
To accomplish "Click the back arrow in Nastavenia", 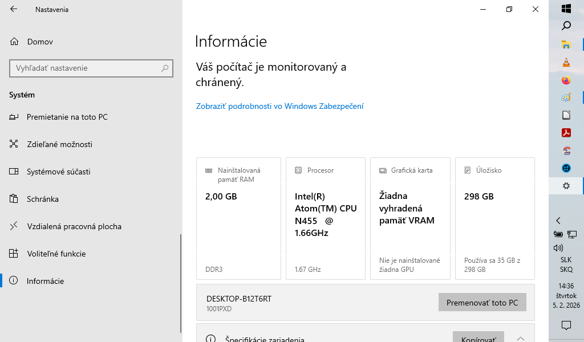I will click(14, 9).
